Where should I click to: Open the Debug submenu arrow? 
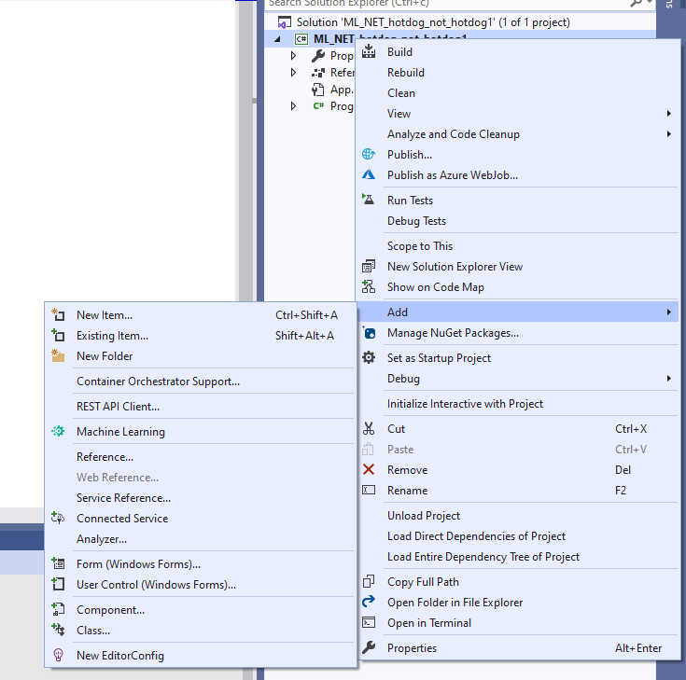pyautogui.click(x=668, y=379)
